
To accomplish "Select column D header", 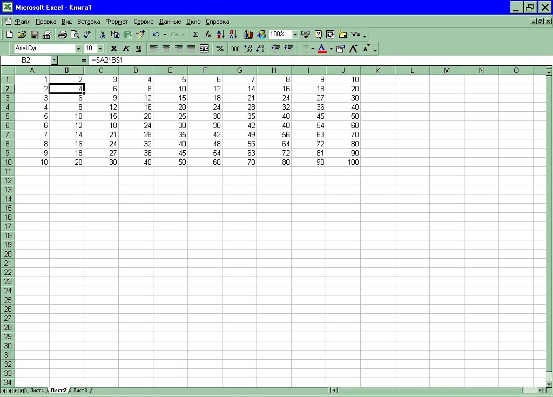I will click(136, 71).
